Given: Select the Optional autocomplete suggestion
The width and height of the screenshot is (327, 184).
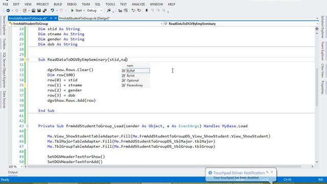Looking at the screenshot, I should 136,81.
